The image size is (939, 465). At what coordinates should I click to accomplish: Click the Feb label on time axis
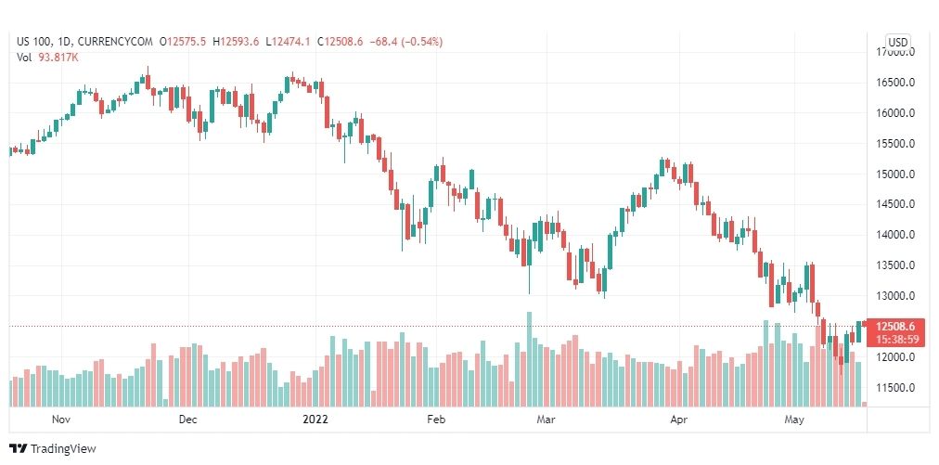pyautogui.click(x=436, y=420)
